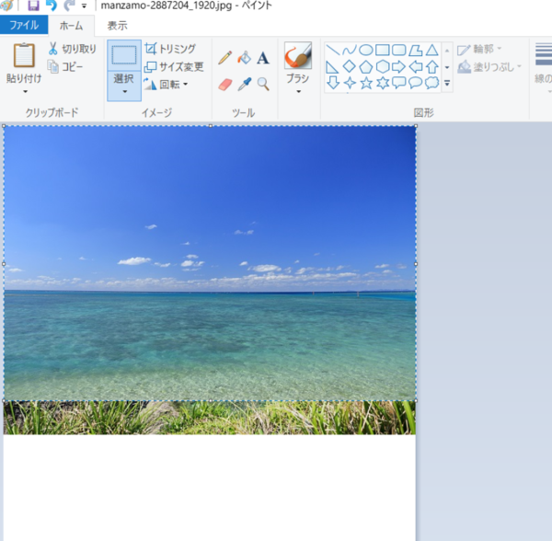Screen dimensions: 552x541
Task: Open the File (ファイル) menu
Action: [24, 25]
